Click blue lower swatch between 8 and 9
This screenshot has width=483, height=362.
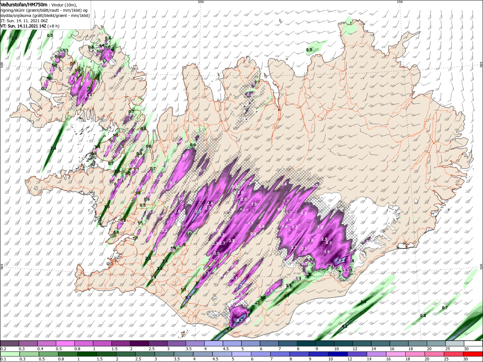click(299, 354)
